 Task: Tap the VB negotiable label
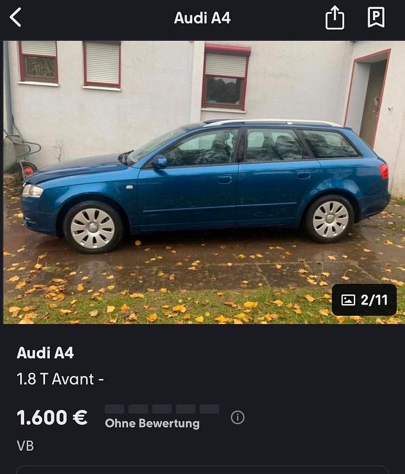pyautogui.click(x=25, y=446)
